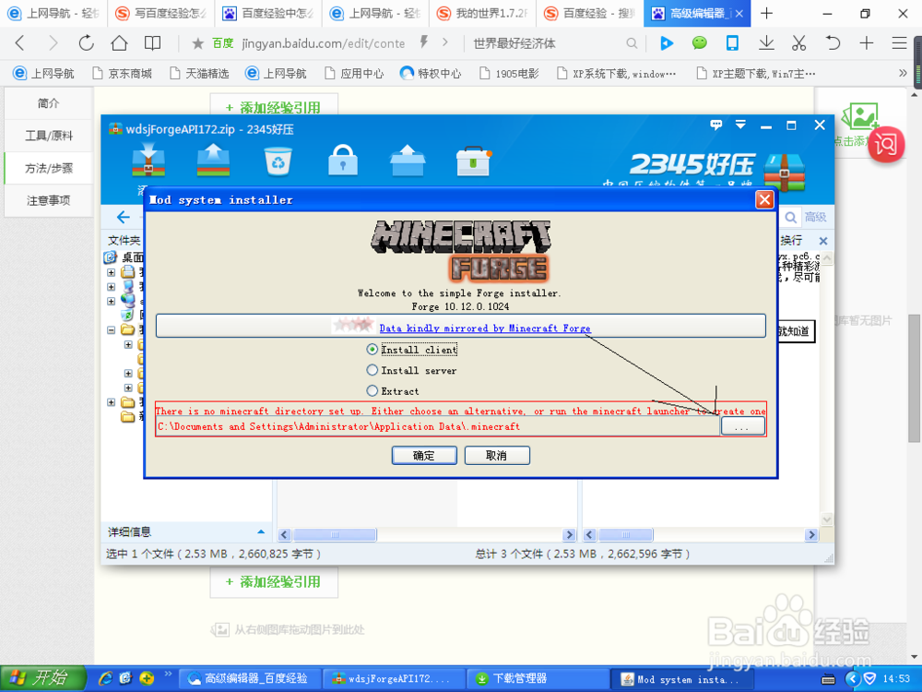Screen dimensions: 922x692
Task: Open the 2345好压 title bar dropdown menu
Action: [740, 125]
